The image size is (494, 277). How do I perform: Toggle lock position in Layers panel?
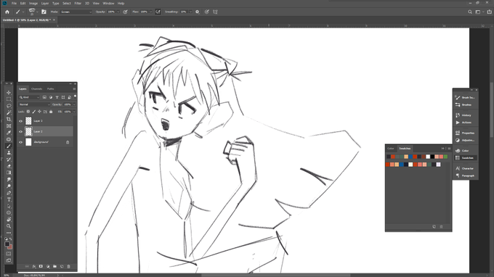(39, 112)
